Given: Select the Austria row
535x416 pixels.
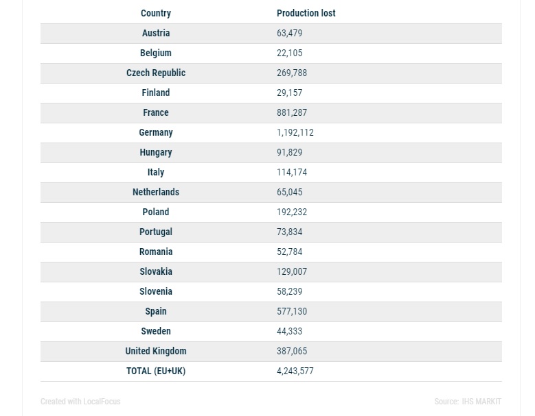Looking at the screenshot, I should [271, 34].
